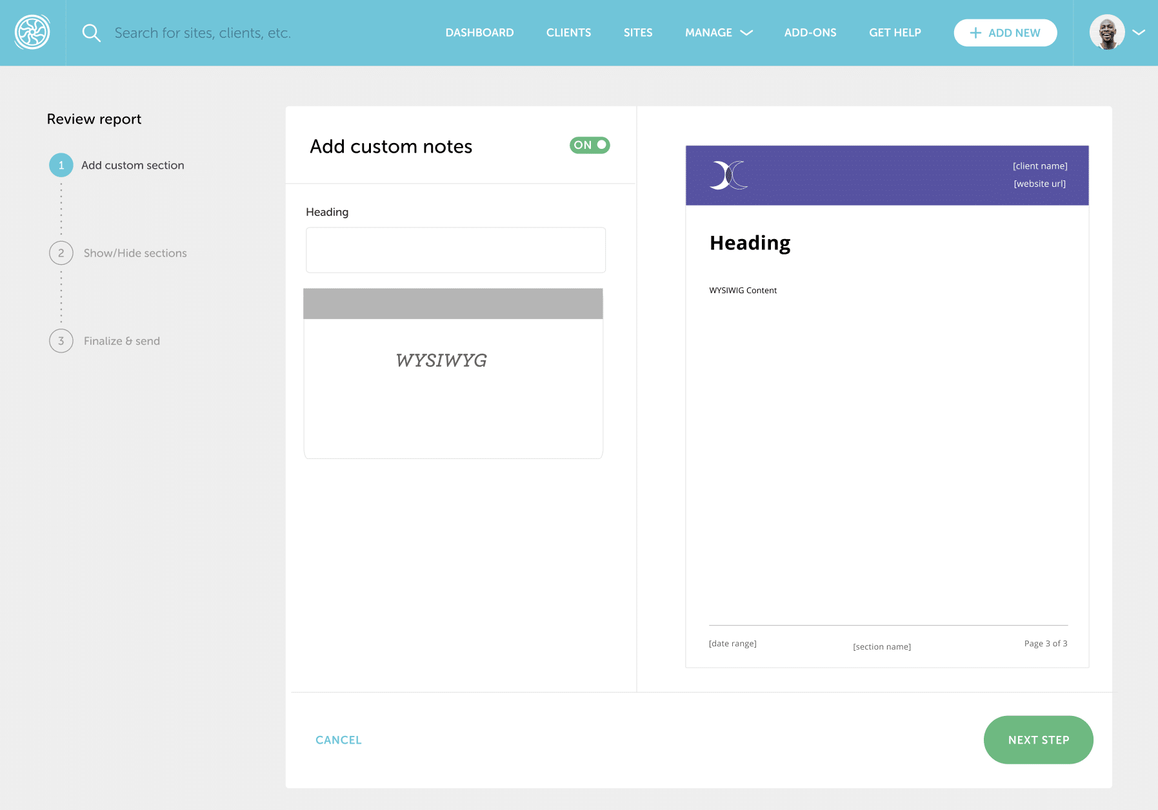Click the step 3 circle indicator
The height and width of the screenshot is (810, 1158).
click(61, 341)
